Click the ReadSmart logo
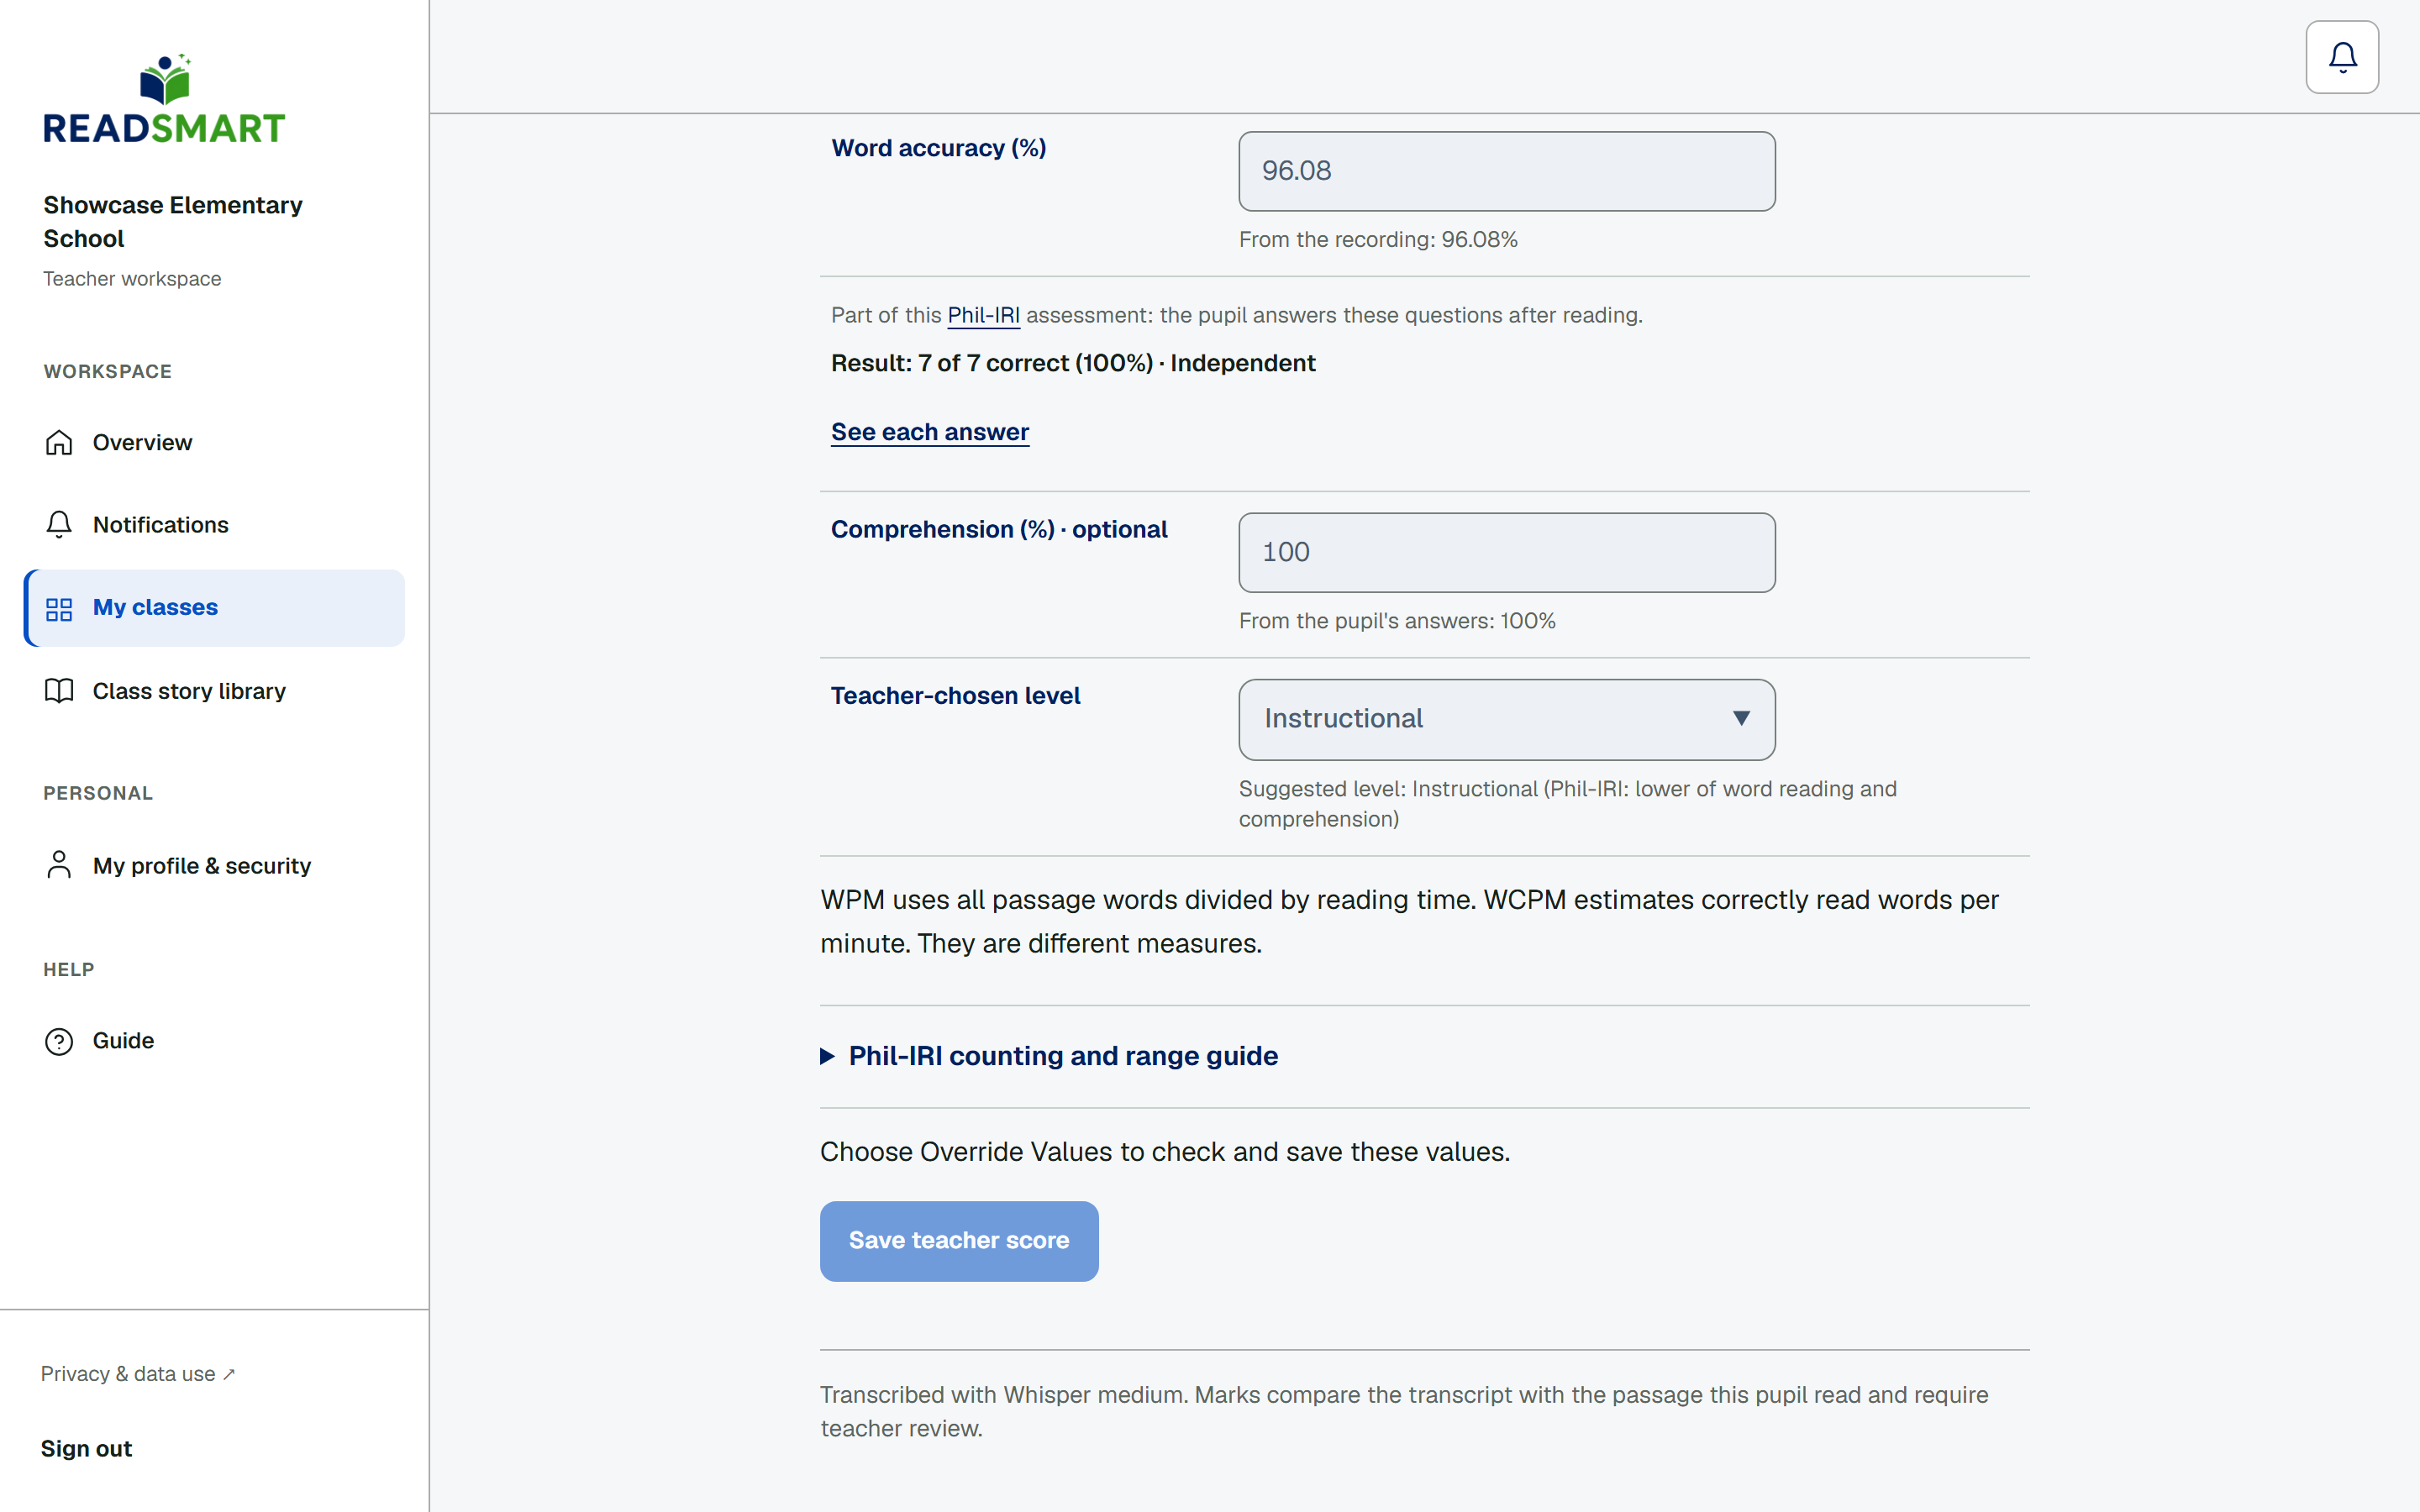The width and height of the screenshot is (2420, 1512). click(x=164, y=99)
